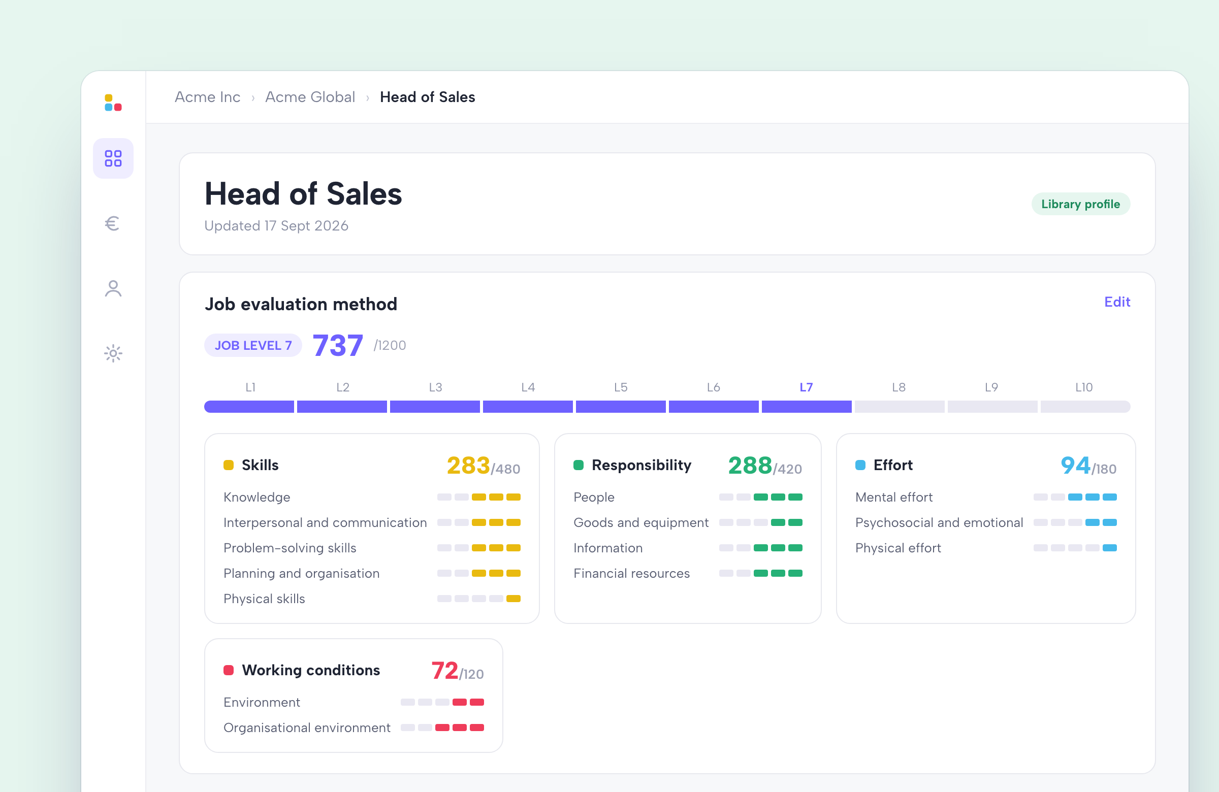Click Psychosocial and emotional rating bar
1219x792 pixels.
(1075, 523)
